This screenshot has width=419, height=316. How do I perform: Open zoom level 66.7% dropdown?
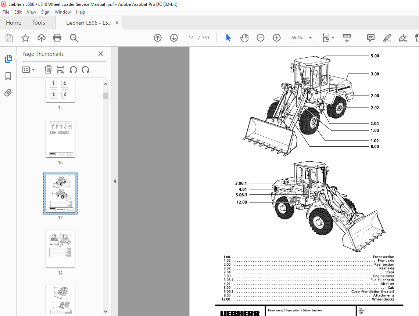pos(310,38)
